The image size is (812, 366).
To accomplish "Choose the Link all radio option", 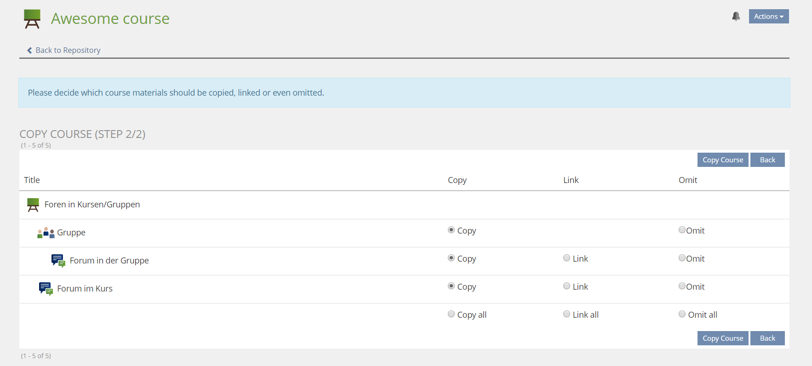I will coord(566,314).
